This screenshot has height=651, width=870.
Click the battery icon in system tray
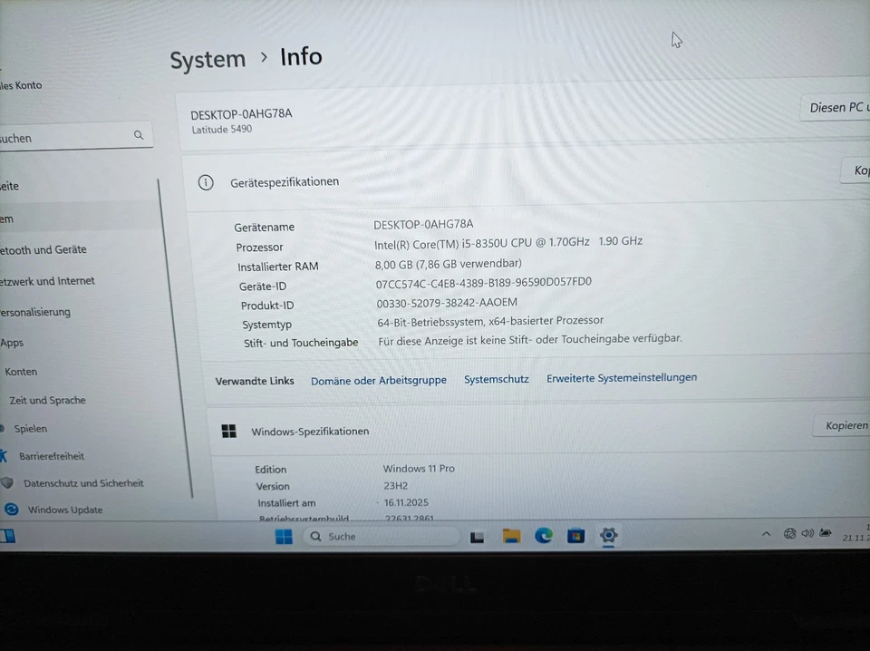(826, 533)
